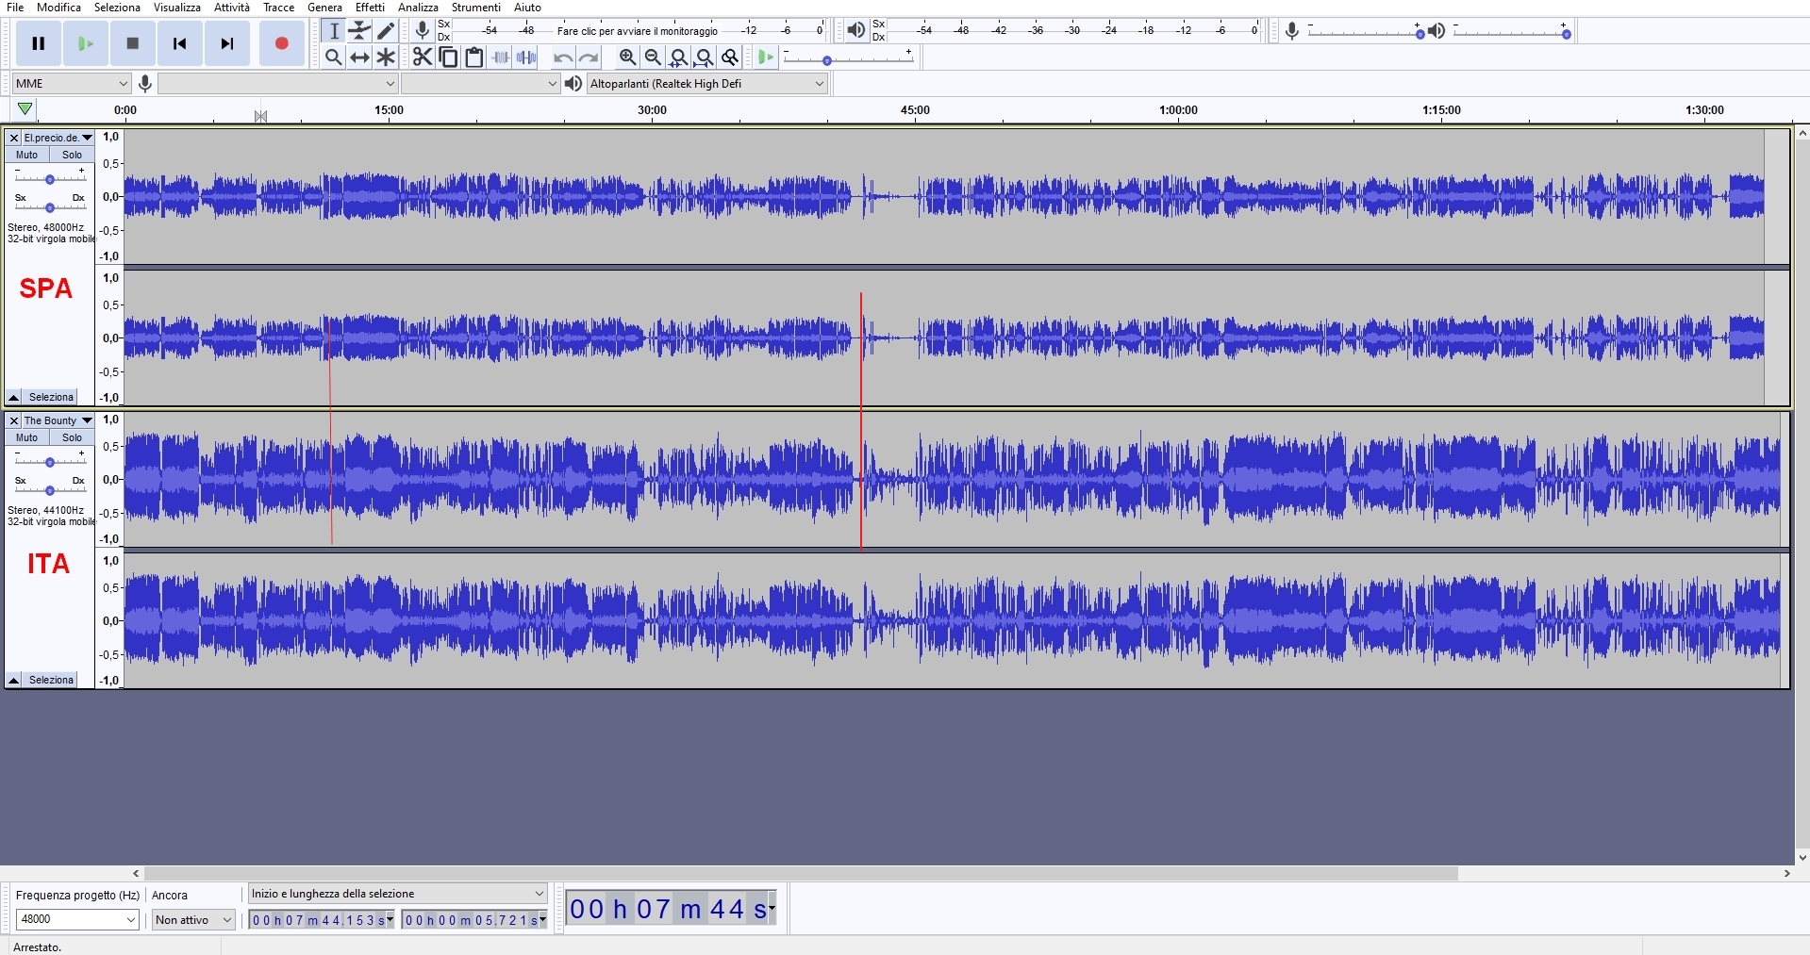Skip to the end of the project

pos(227,43)
